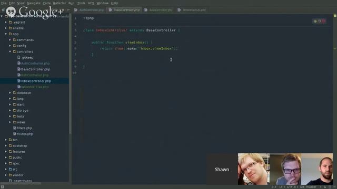Open the Tools menu
This screenshot has width=337, height=189.
(81, 3)
